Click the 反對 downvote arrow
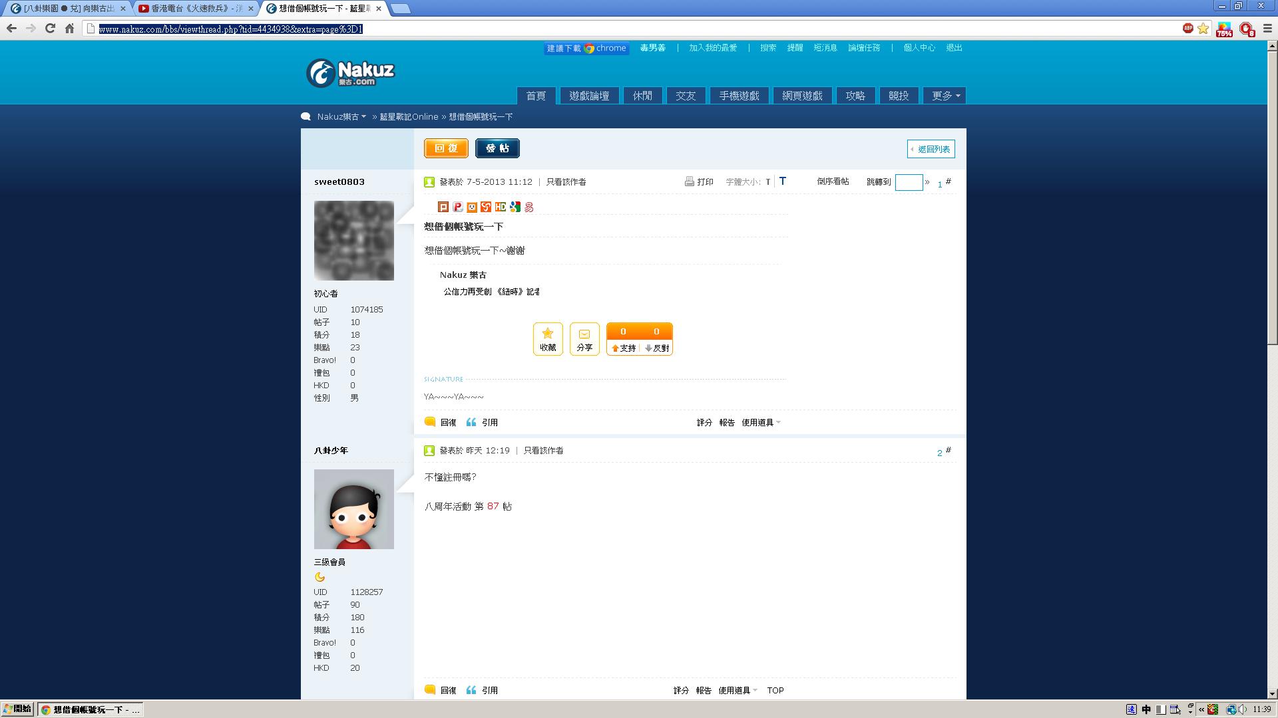The image size is (1278, 718). click(648, 348)
